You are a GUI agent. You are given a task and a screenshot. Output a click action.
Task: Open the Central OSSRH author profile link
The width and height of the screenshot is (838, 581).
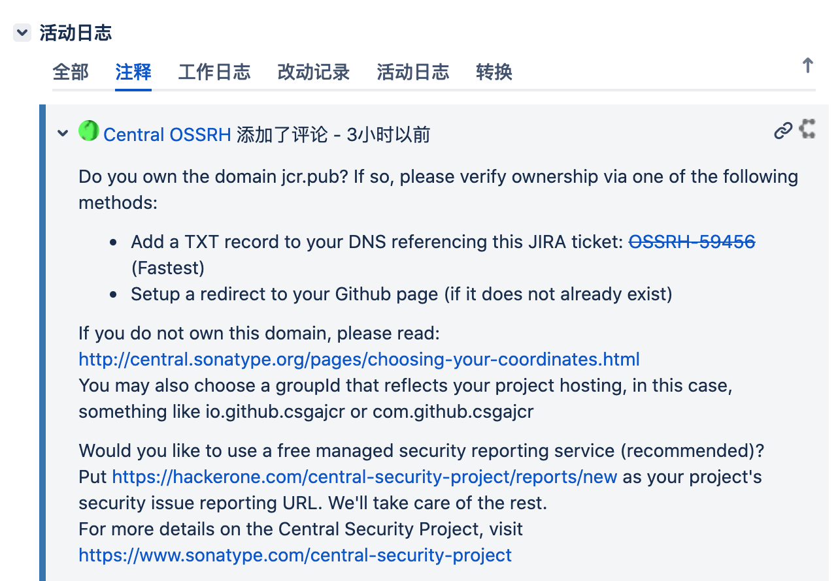click(x=167, y=134)
